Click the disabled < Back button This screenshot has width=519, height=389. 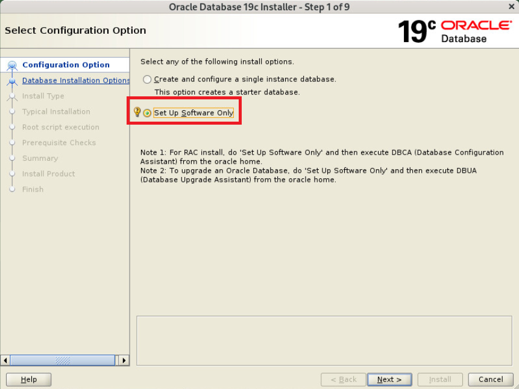coord(344,379)
